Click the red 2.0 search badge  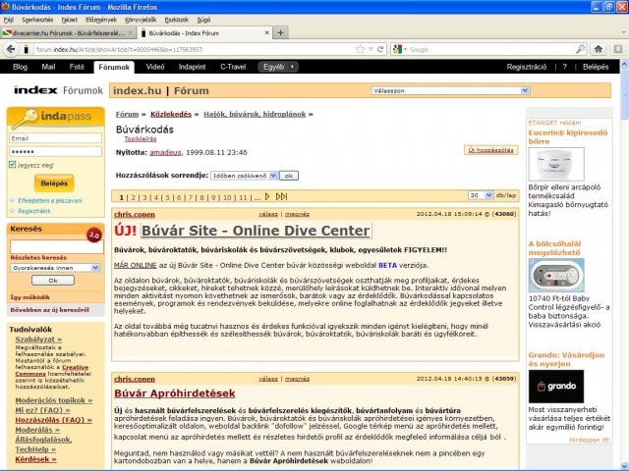(94, 235)
